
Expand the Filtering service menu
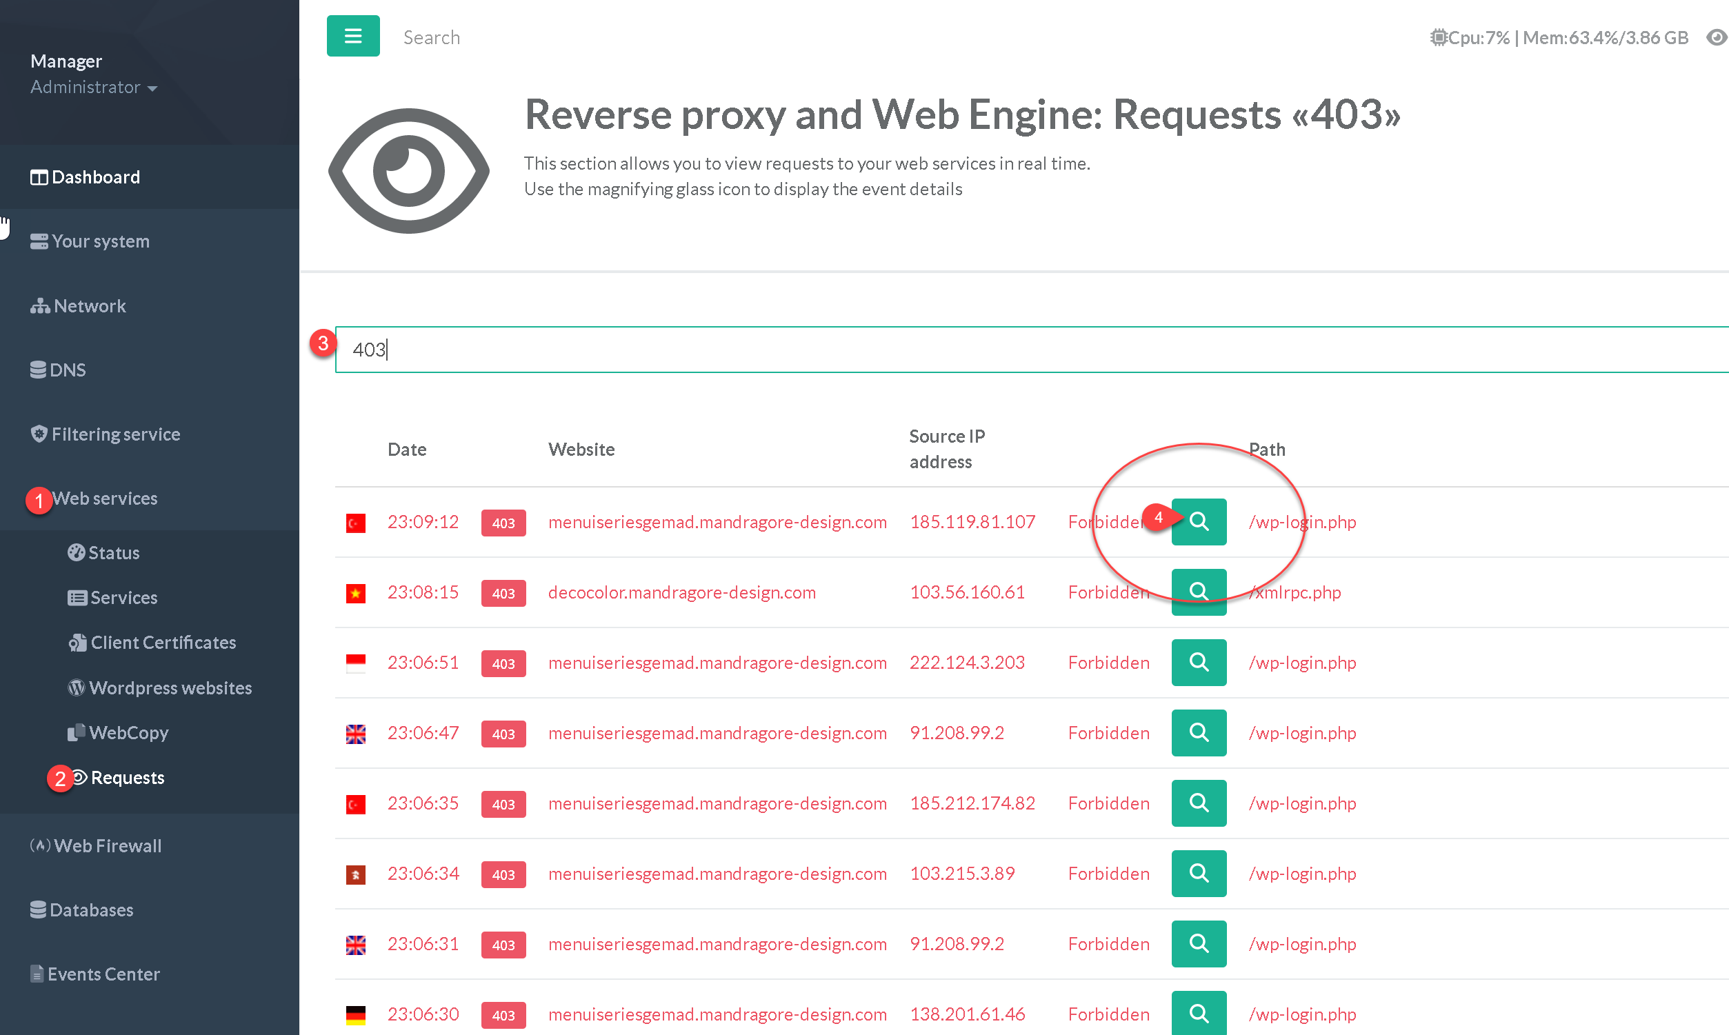click(115, 434)
